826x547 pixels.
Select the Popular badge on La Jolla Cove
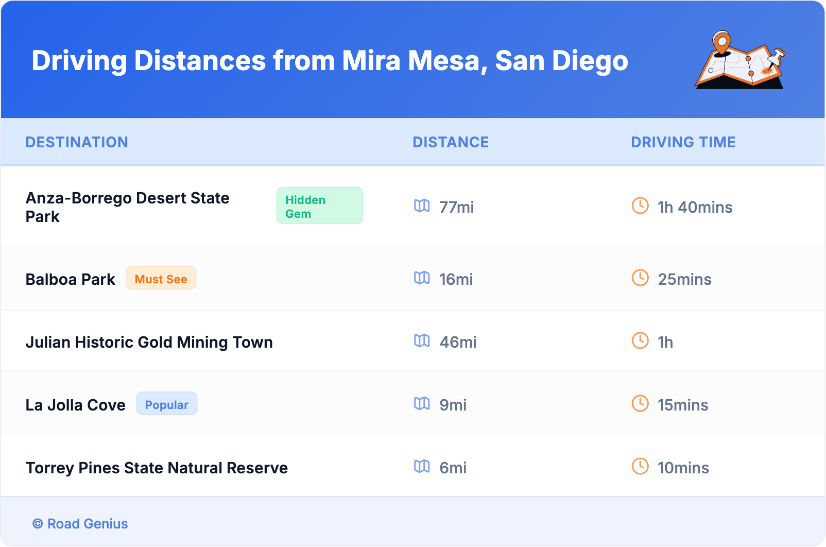(166, 404)
